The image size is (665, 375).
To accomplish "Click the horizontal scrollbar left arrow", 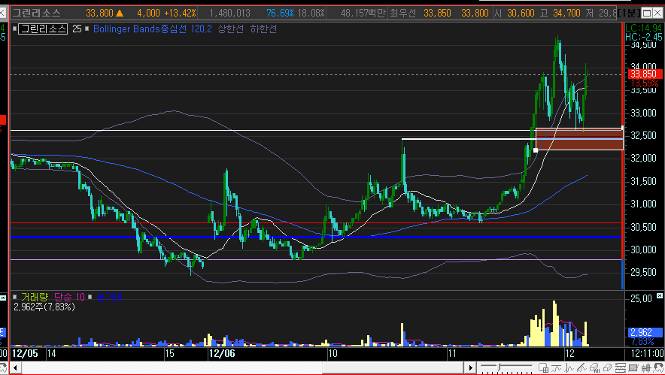I will 15,367.
